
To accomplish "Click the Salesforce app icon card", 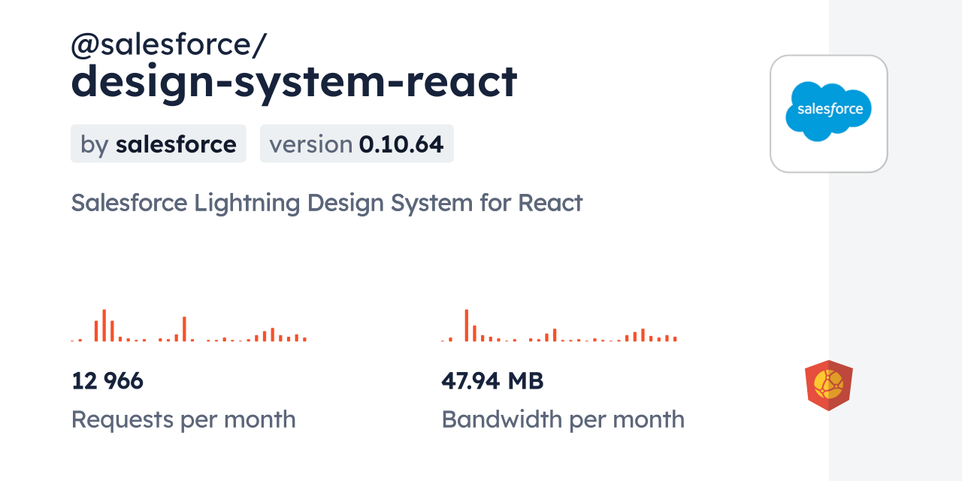I will pos(829,113).
